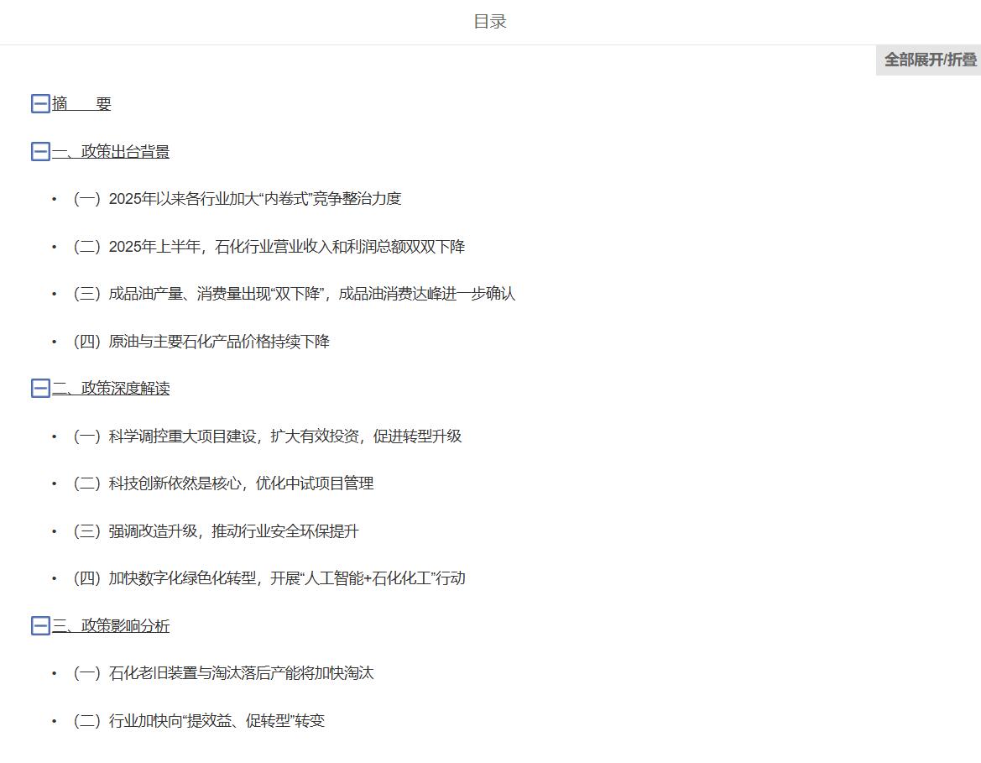
Task: Select "人工智能+石化化工"行动 entry
Action: coord(269,578)
